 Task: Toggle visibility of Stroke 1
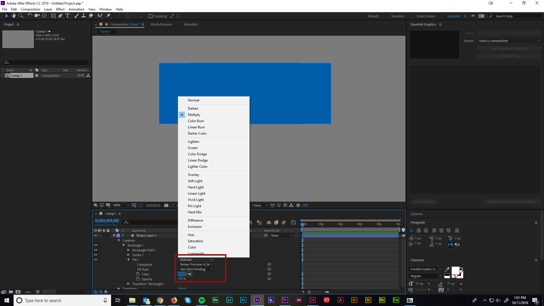(95, 255)
